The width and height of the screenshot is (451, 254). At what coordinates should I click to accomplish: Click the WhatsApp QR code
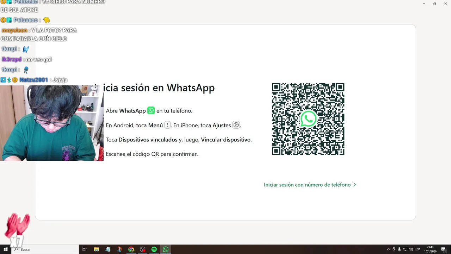[308, 119]
